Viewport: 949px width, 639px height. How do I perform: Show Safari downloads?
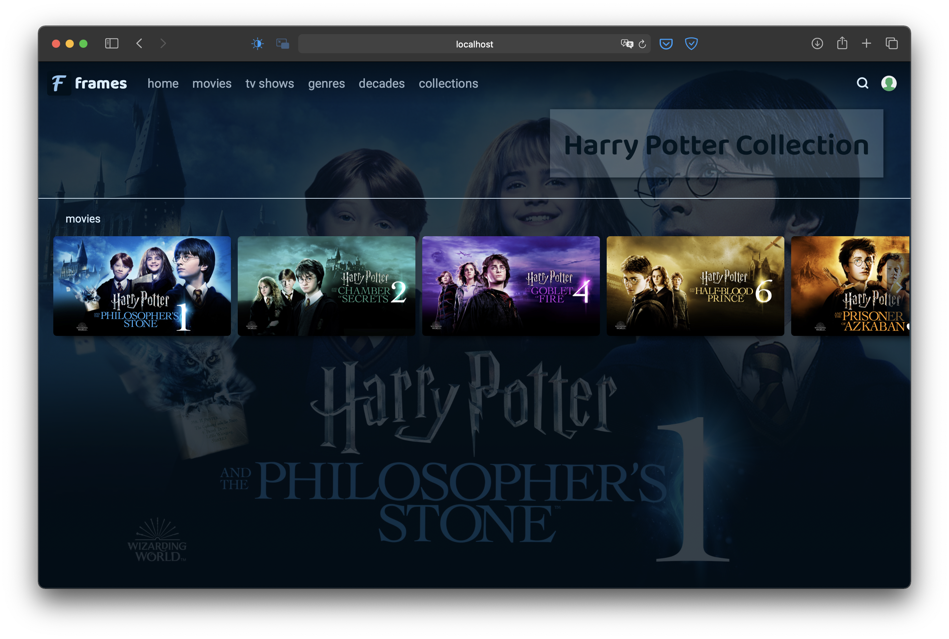(x=817, y=44)
